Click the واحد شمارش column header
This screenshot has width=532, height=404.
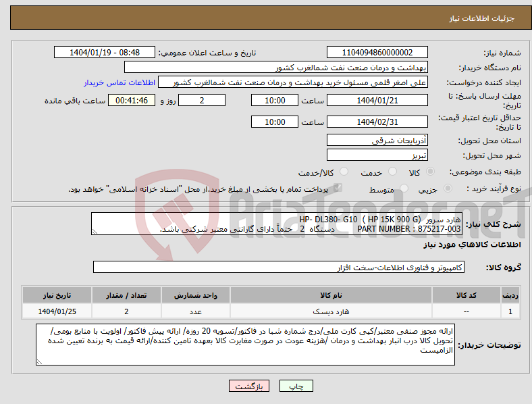click(x=196, y=295)
